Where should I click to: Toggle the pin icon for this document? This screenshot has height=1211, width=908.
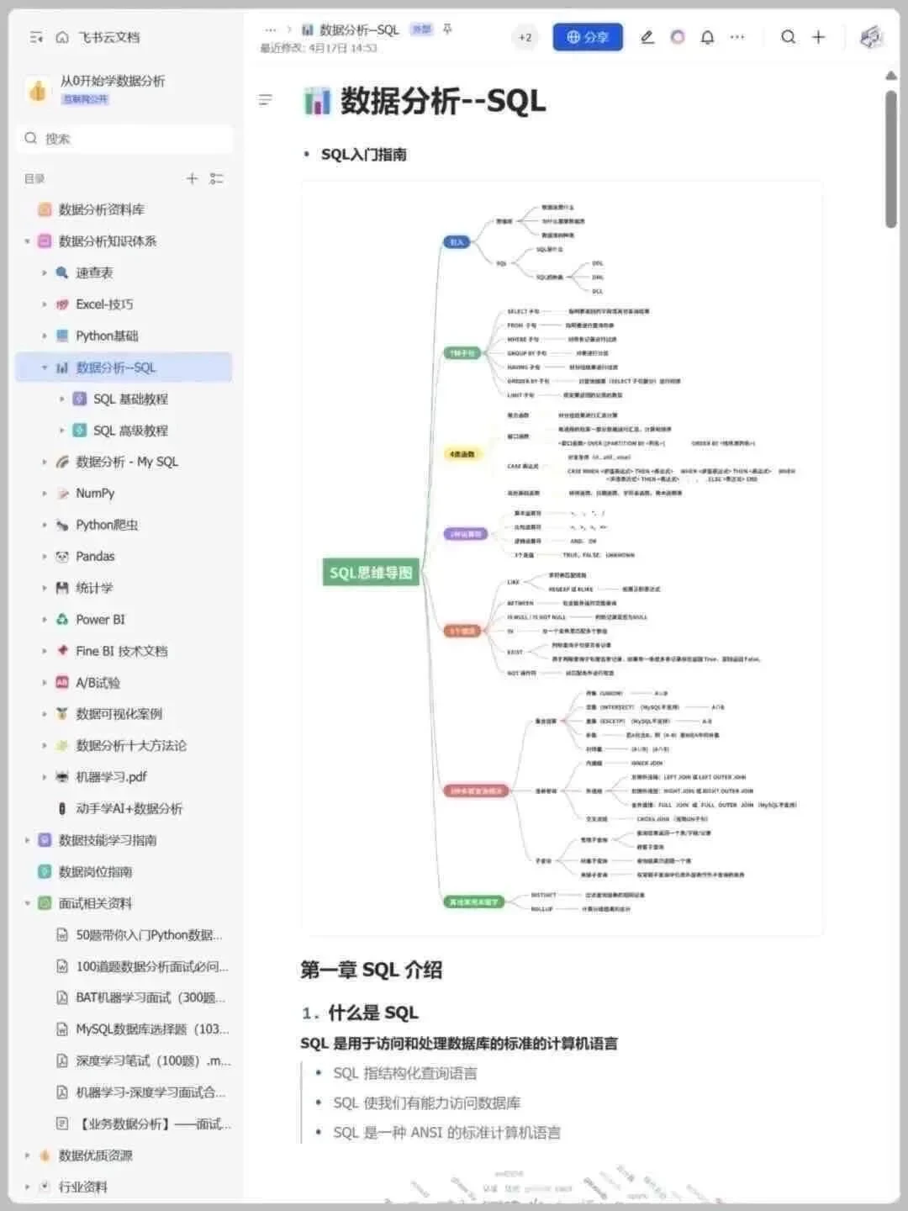click(x=447, y=29)
